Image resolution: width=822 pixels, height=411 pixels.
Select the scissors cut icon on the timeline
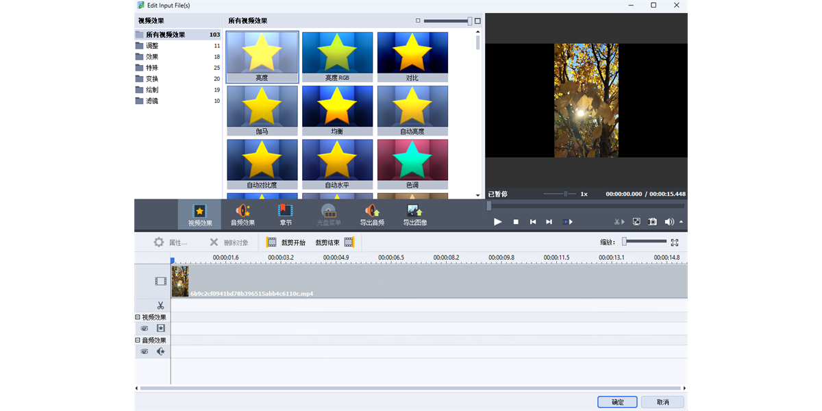160,305
